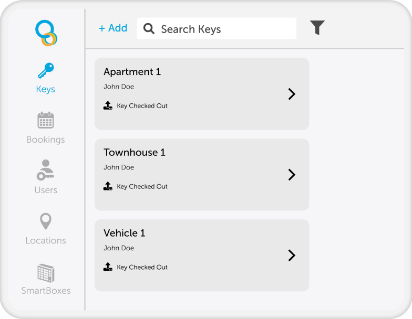Click Key Checked Out text on Apartment 1
The image size is (412, 319).
point(142,106)
